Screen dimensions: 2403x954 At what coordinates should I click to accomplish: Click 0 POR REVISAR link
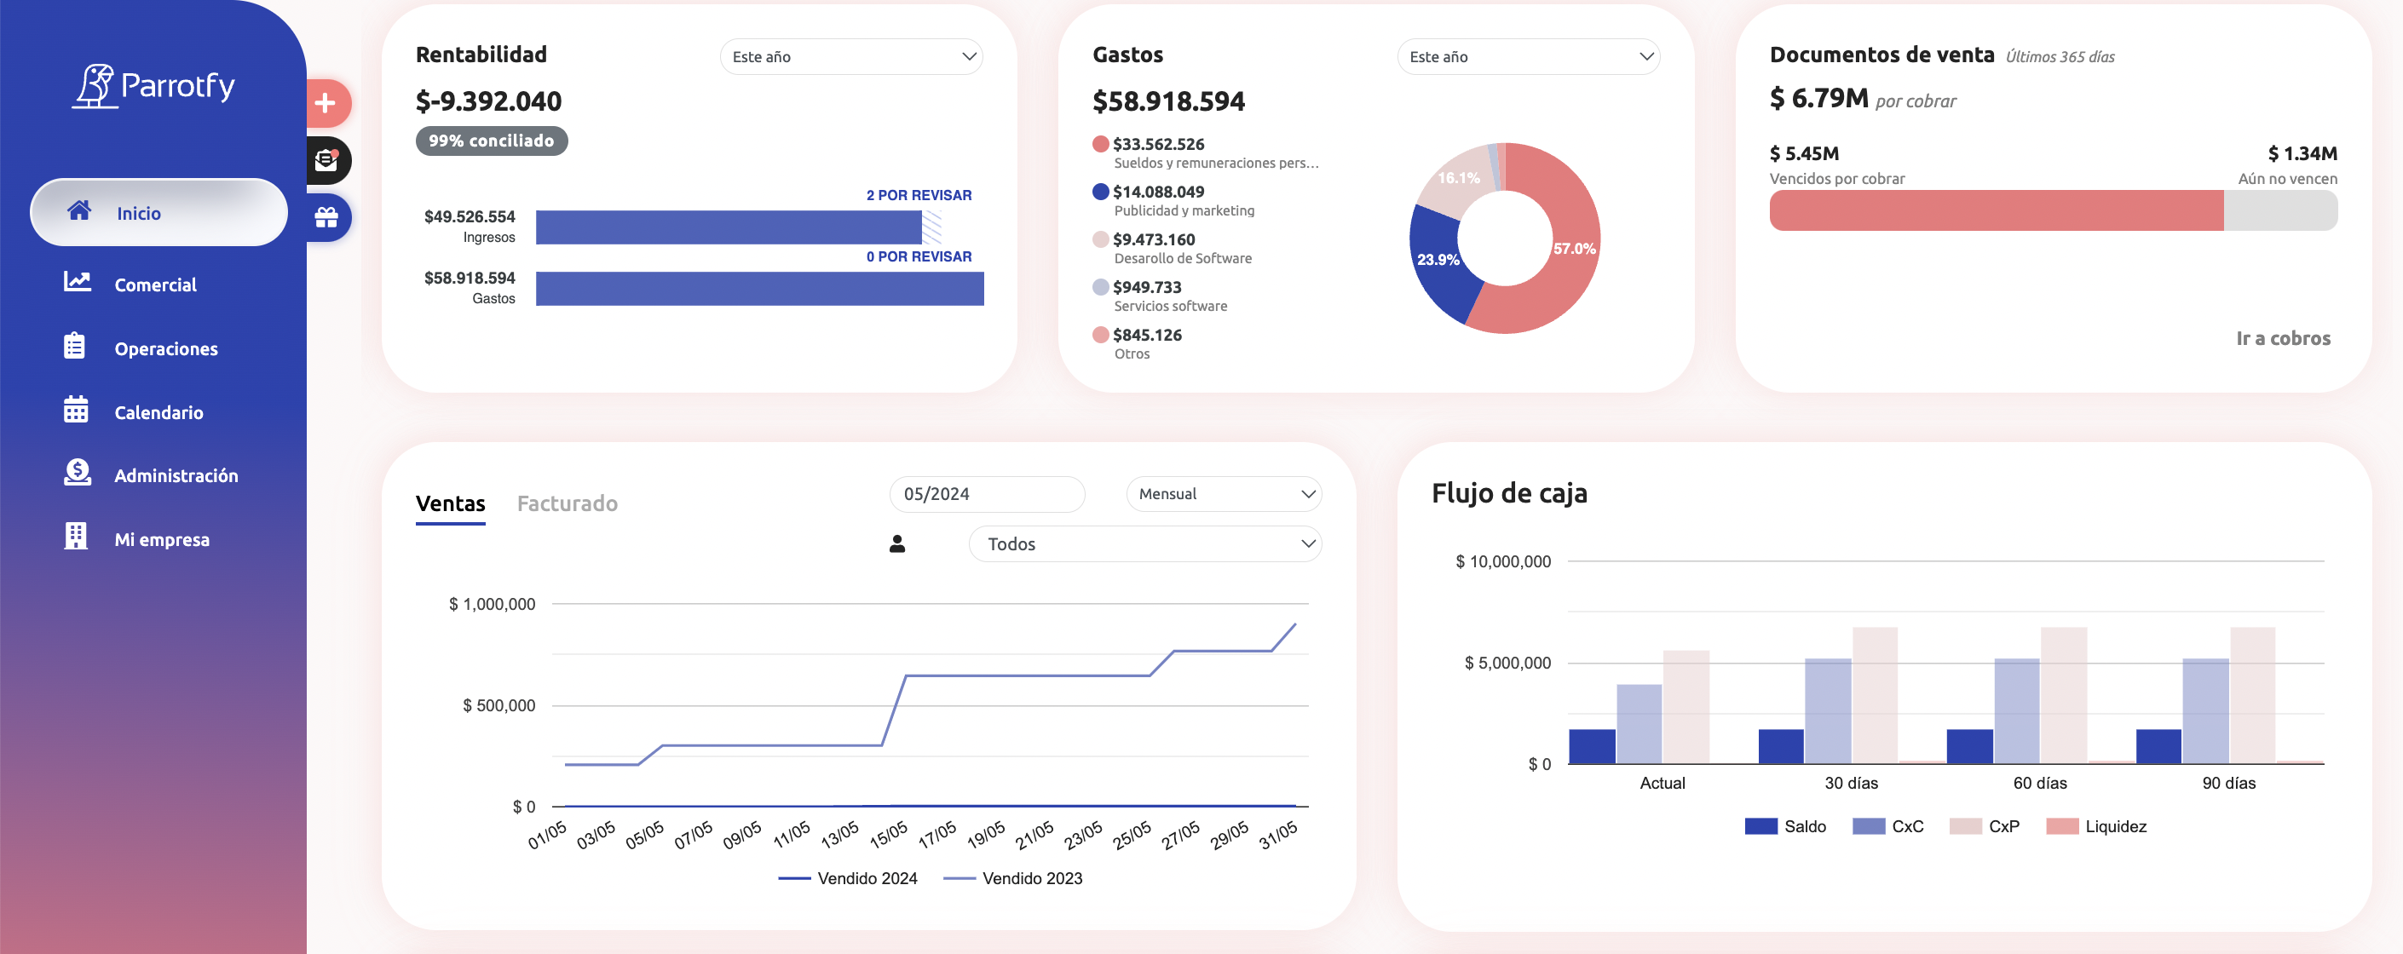click(919, 256)
